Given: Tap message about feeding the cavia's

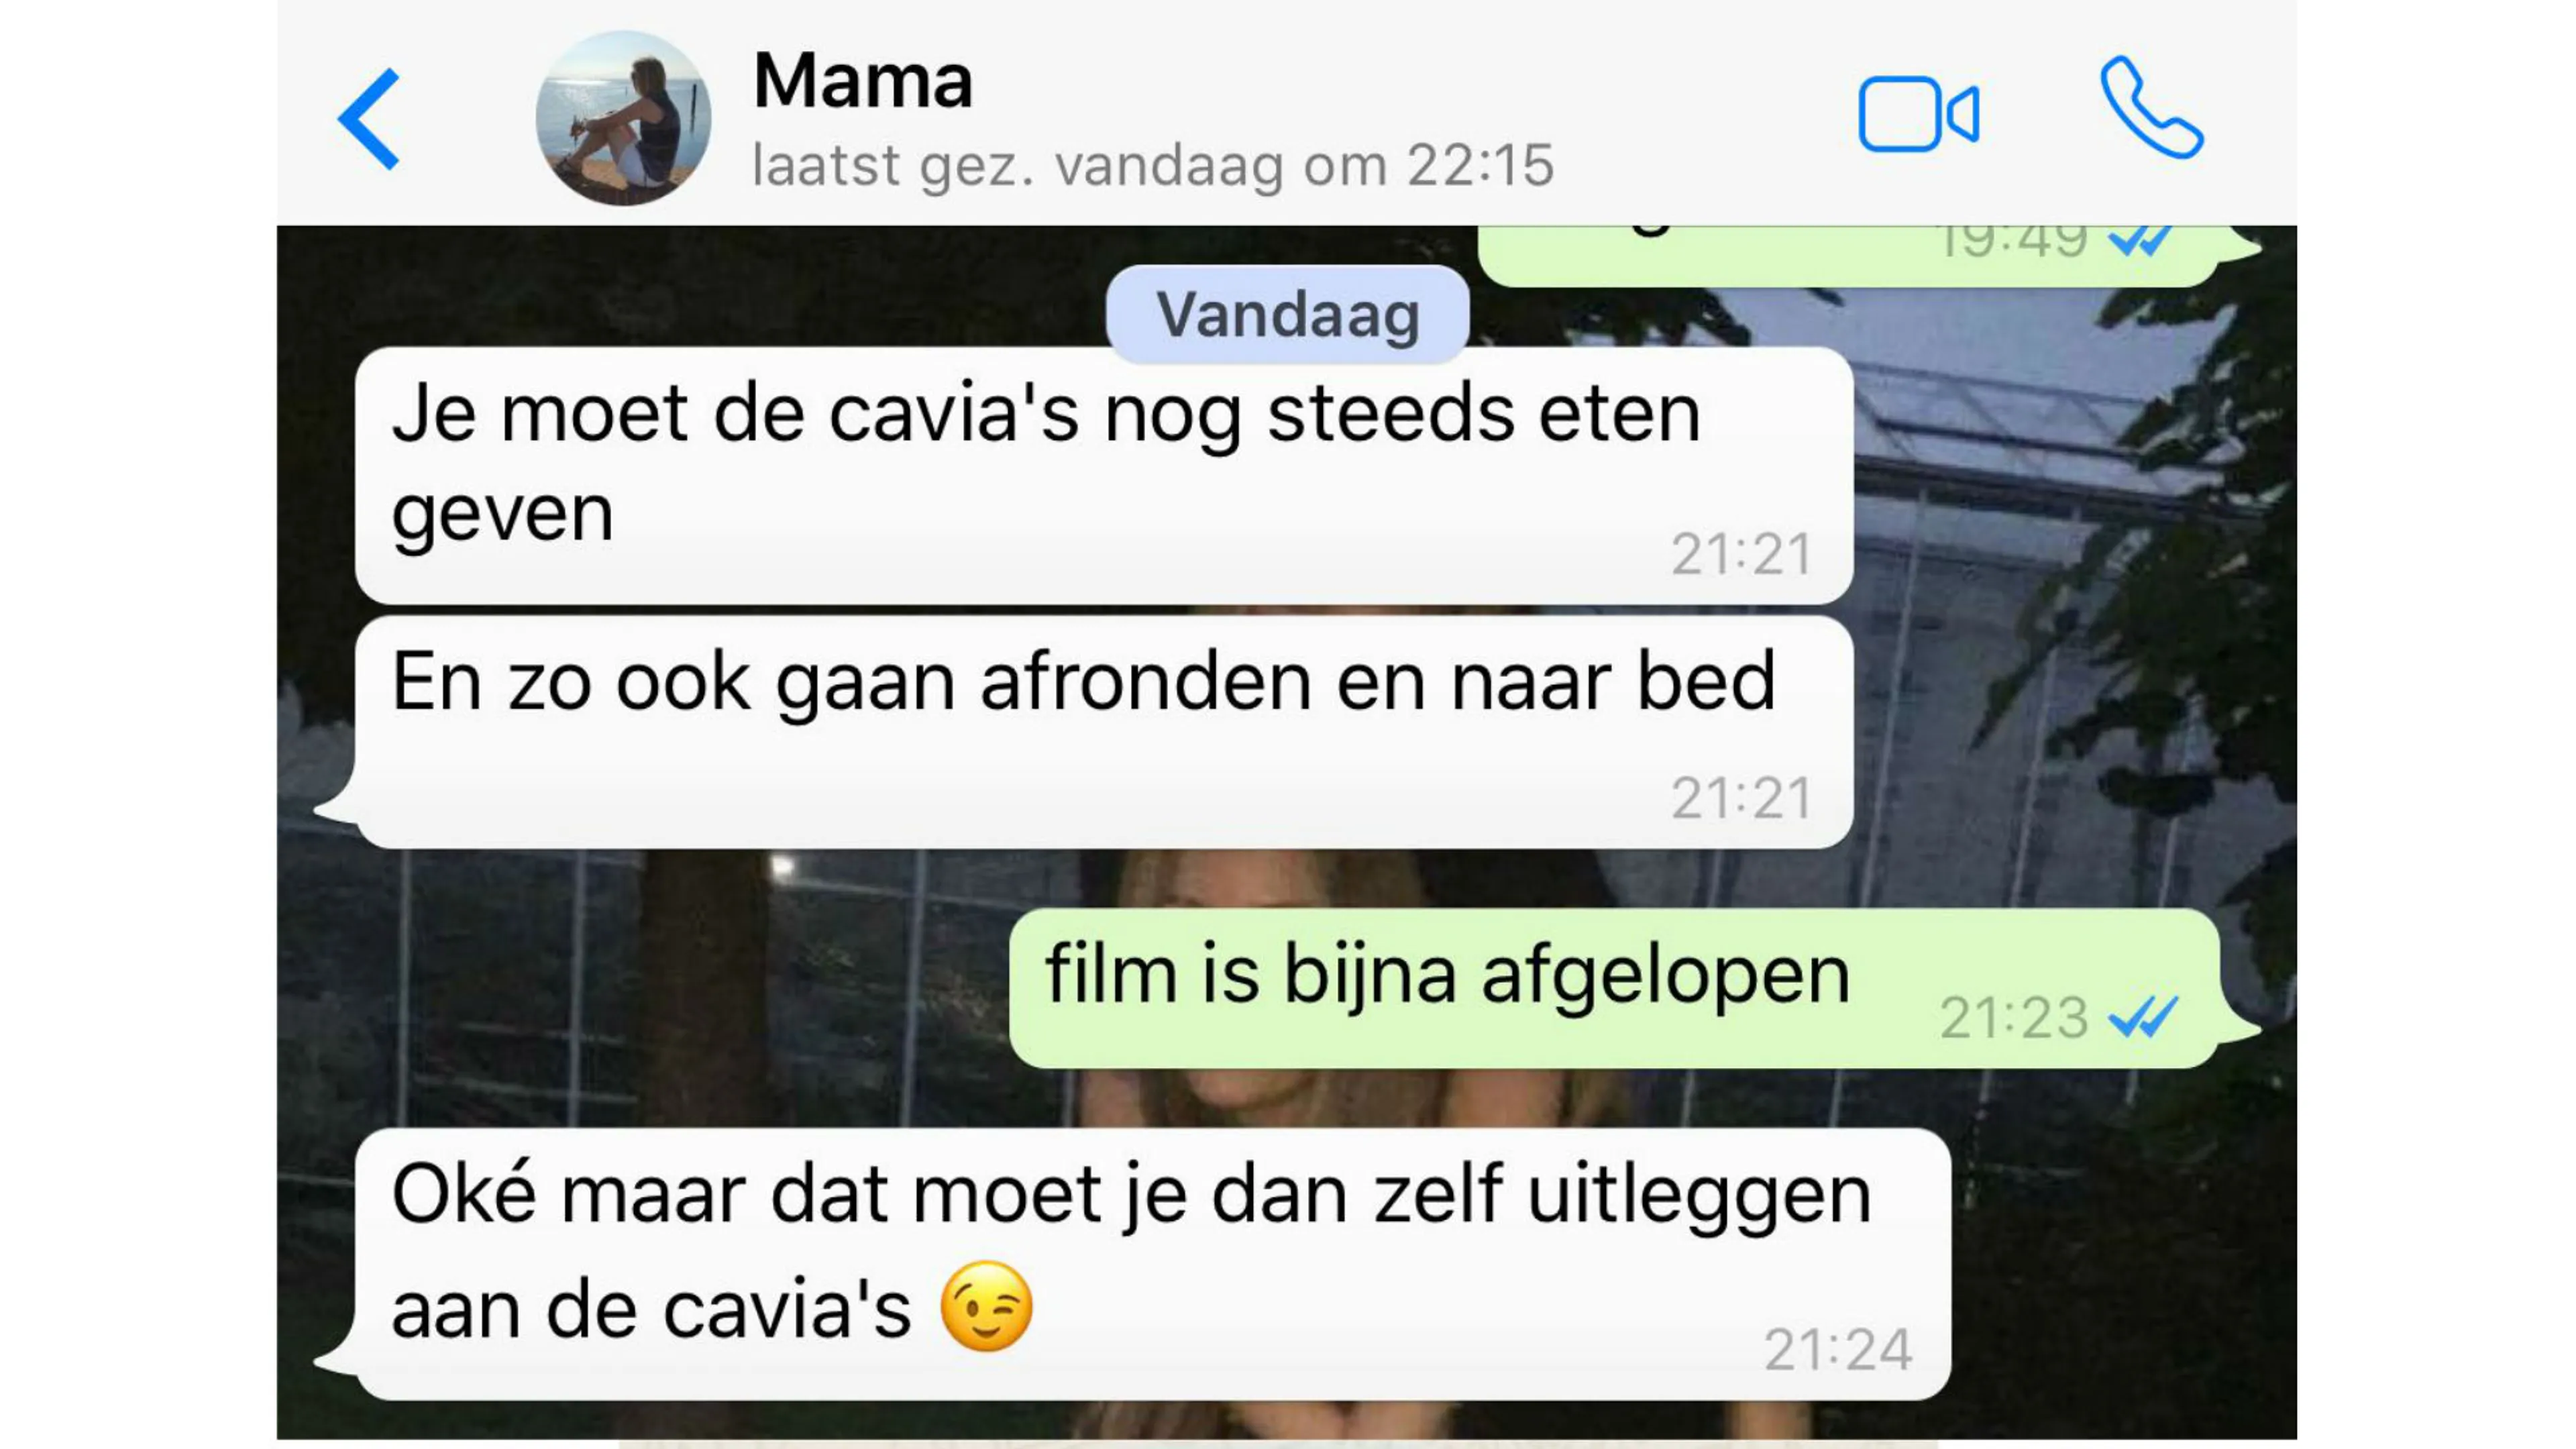Looking at the screenshot, I should point(1104,475).
